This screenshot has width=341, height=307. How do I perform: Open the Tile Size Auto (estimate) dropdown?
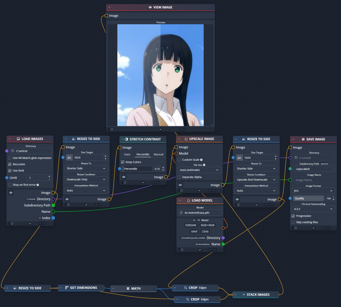[199, 170]
